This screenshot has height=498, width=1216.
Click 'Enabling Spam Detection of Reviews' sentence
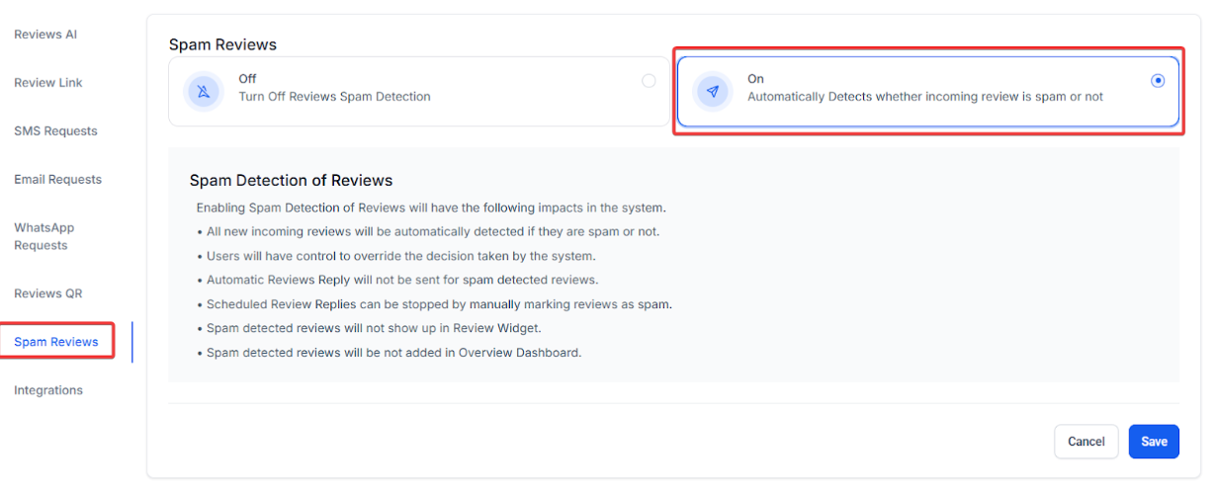(x=431, y=207)
